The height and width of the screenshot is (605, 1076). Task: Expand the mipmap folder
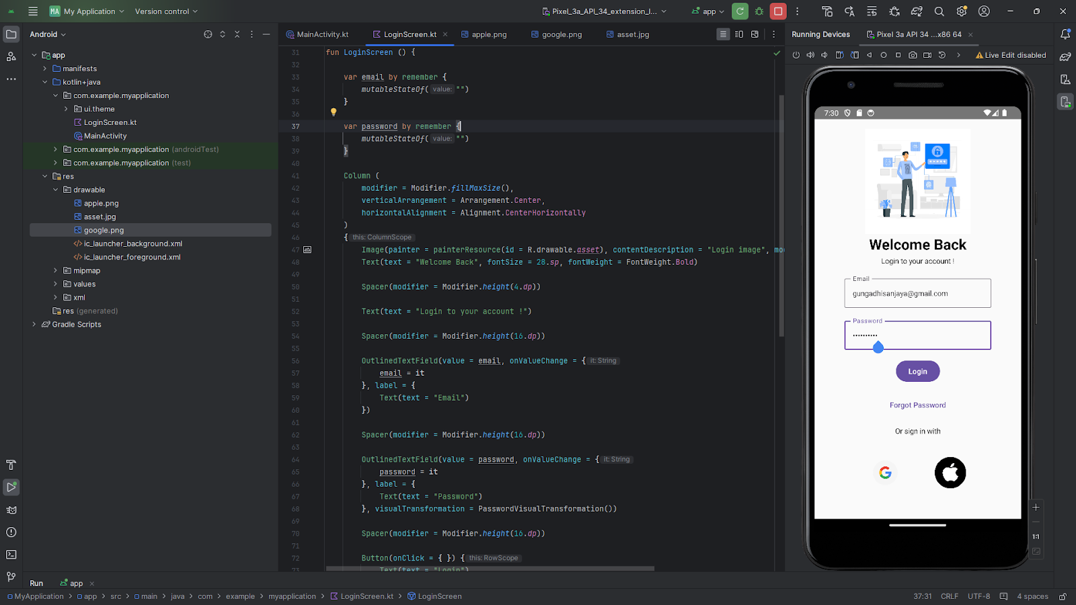pyautogui.click(x=56, y=270)
